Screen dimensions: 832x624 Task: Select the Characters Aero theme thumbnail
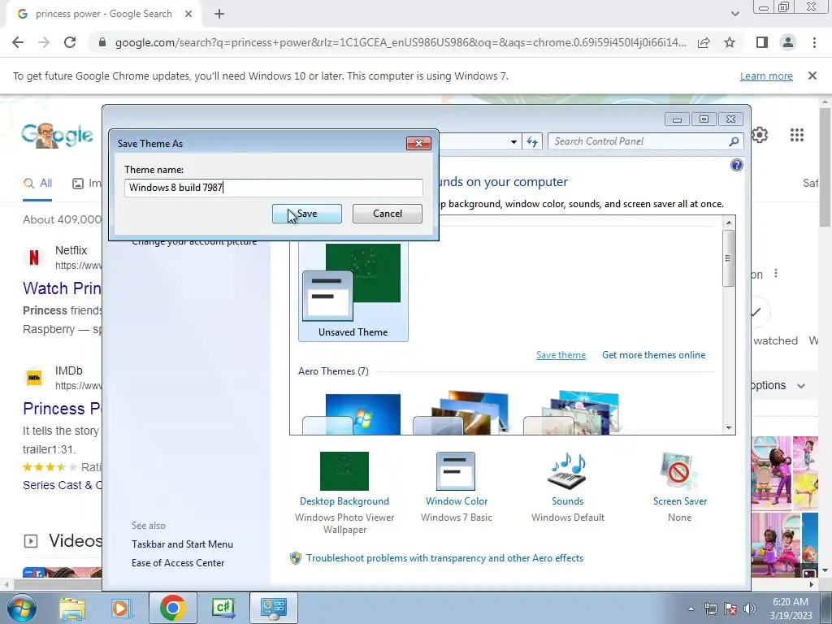click(572, 413)
